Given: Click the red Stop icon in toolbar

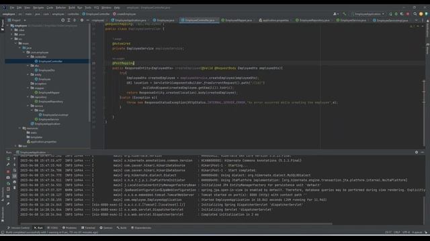Looking at the screenshot, I should point(408,14).
